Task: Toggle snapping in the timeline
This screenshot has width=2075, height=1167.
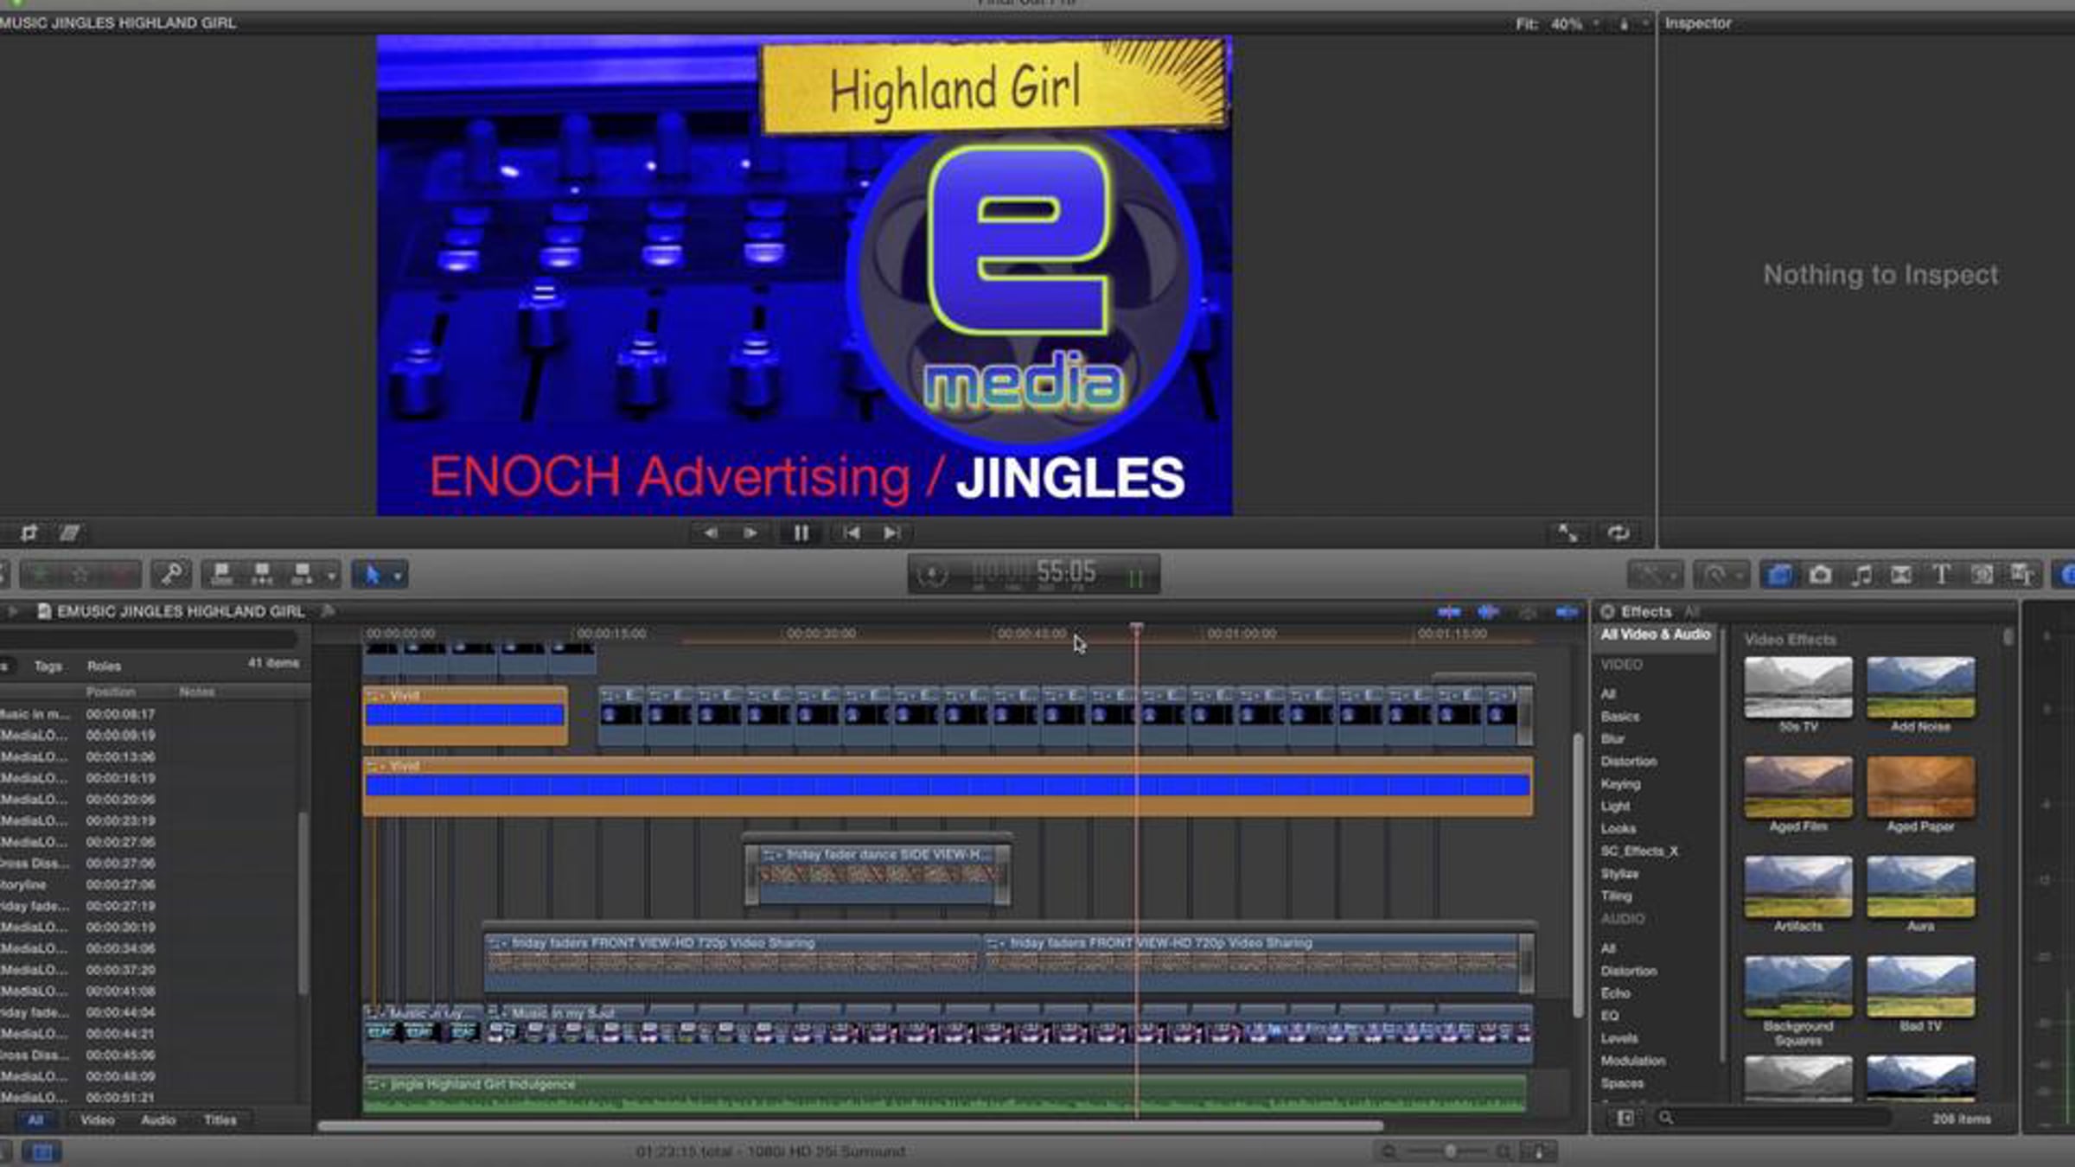Action: click(x=1566, y=612)
